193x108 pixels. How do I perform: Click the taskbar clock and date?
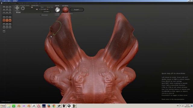(188, 106)
